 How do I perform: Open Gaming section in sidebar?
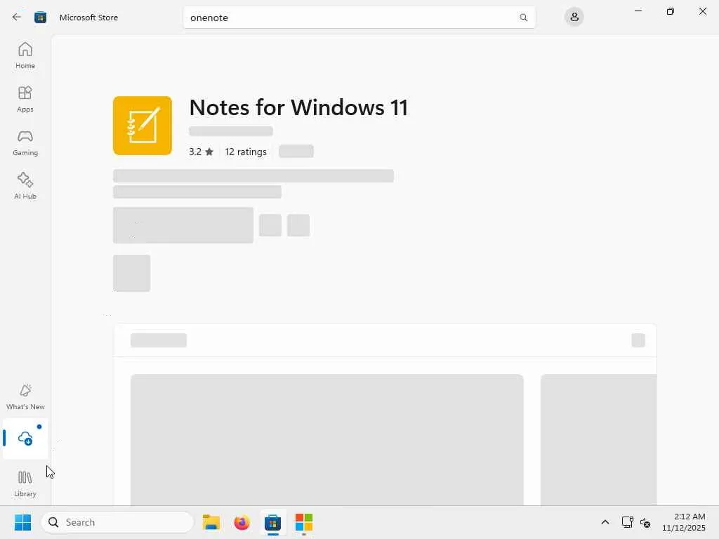pyautogui.click(x=25, y=142)
